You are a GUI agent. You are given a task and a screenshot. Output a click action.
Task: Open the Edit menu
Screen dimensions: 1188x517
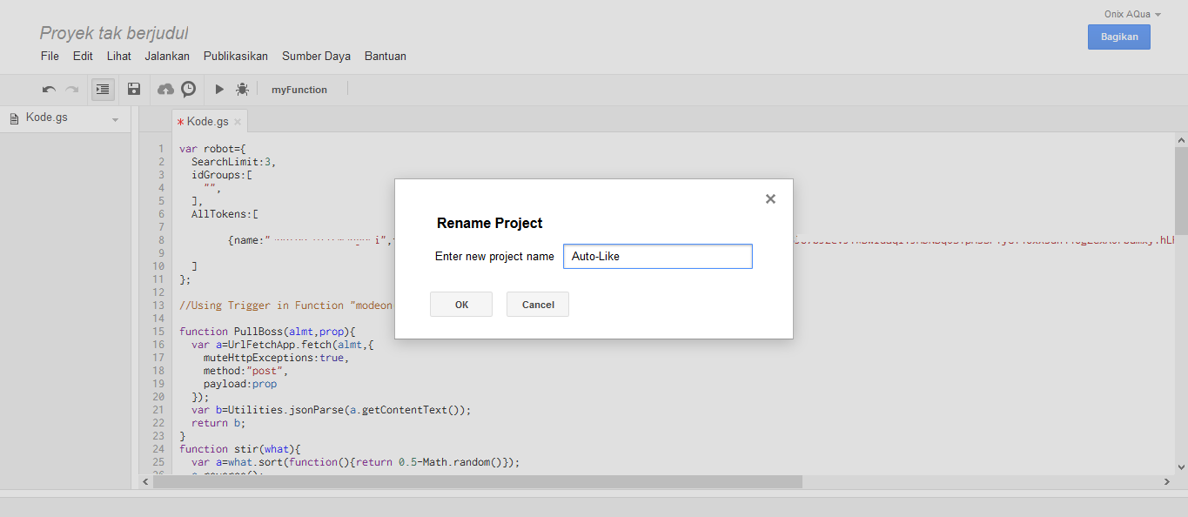pyautogui.click(x=83, y=56)
